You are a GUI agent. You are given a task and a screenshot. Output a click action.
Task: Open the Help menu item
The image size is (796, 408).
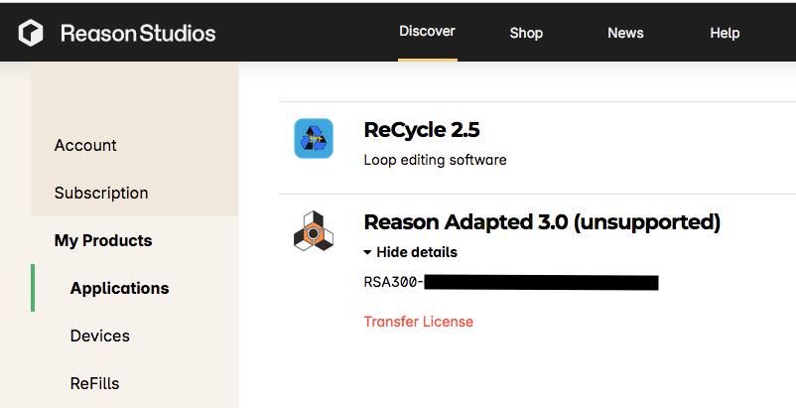pos(725,33)
